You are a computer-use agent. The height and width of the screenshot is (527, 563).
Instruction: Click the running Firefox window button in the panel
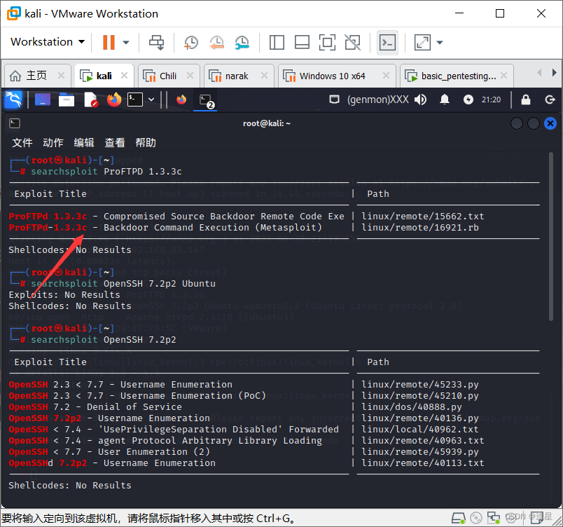pyautogui.click(x=181, y=100)
